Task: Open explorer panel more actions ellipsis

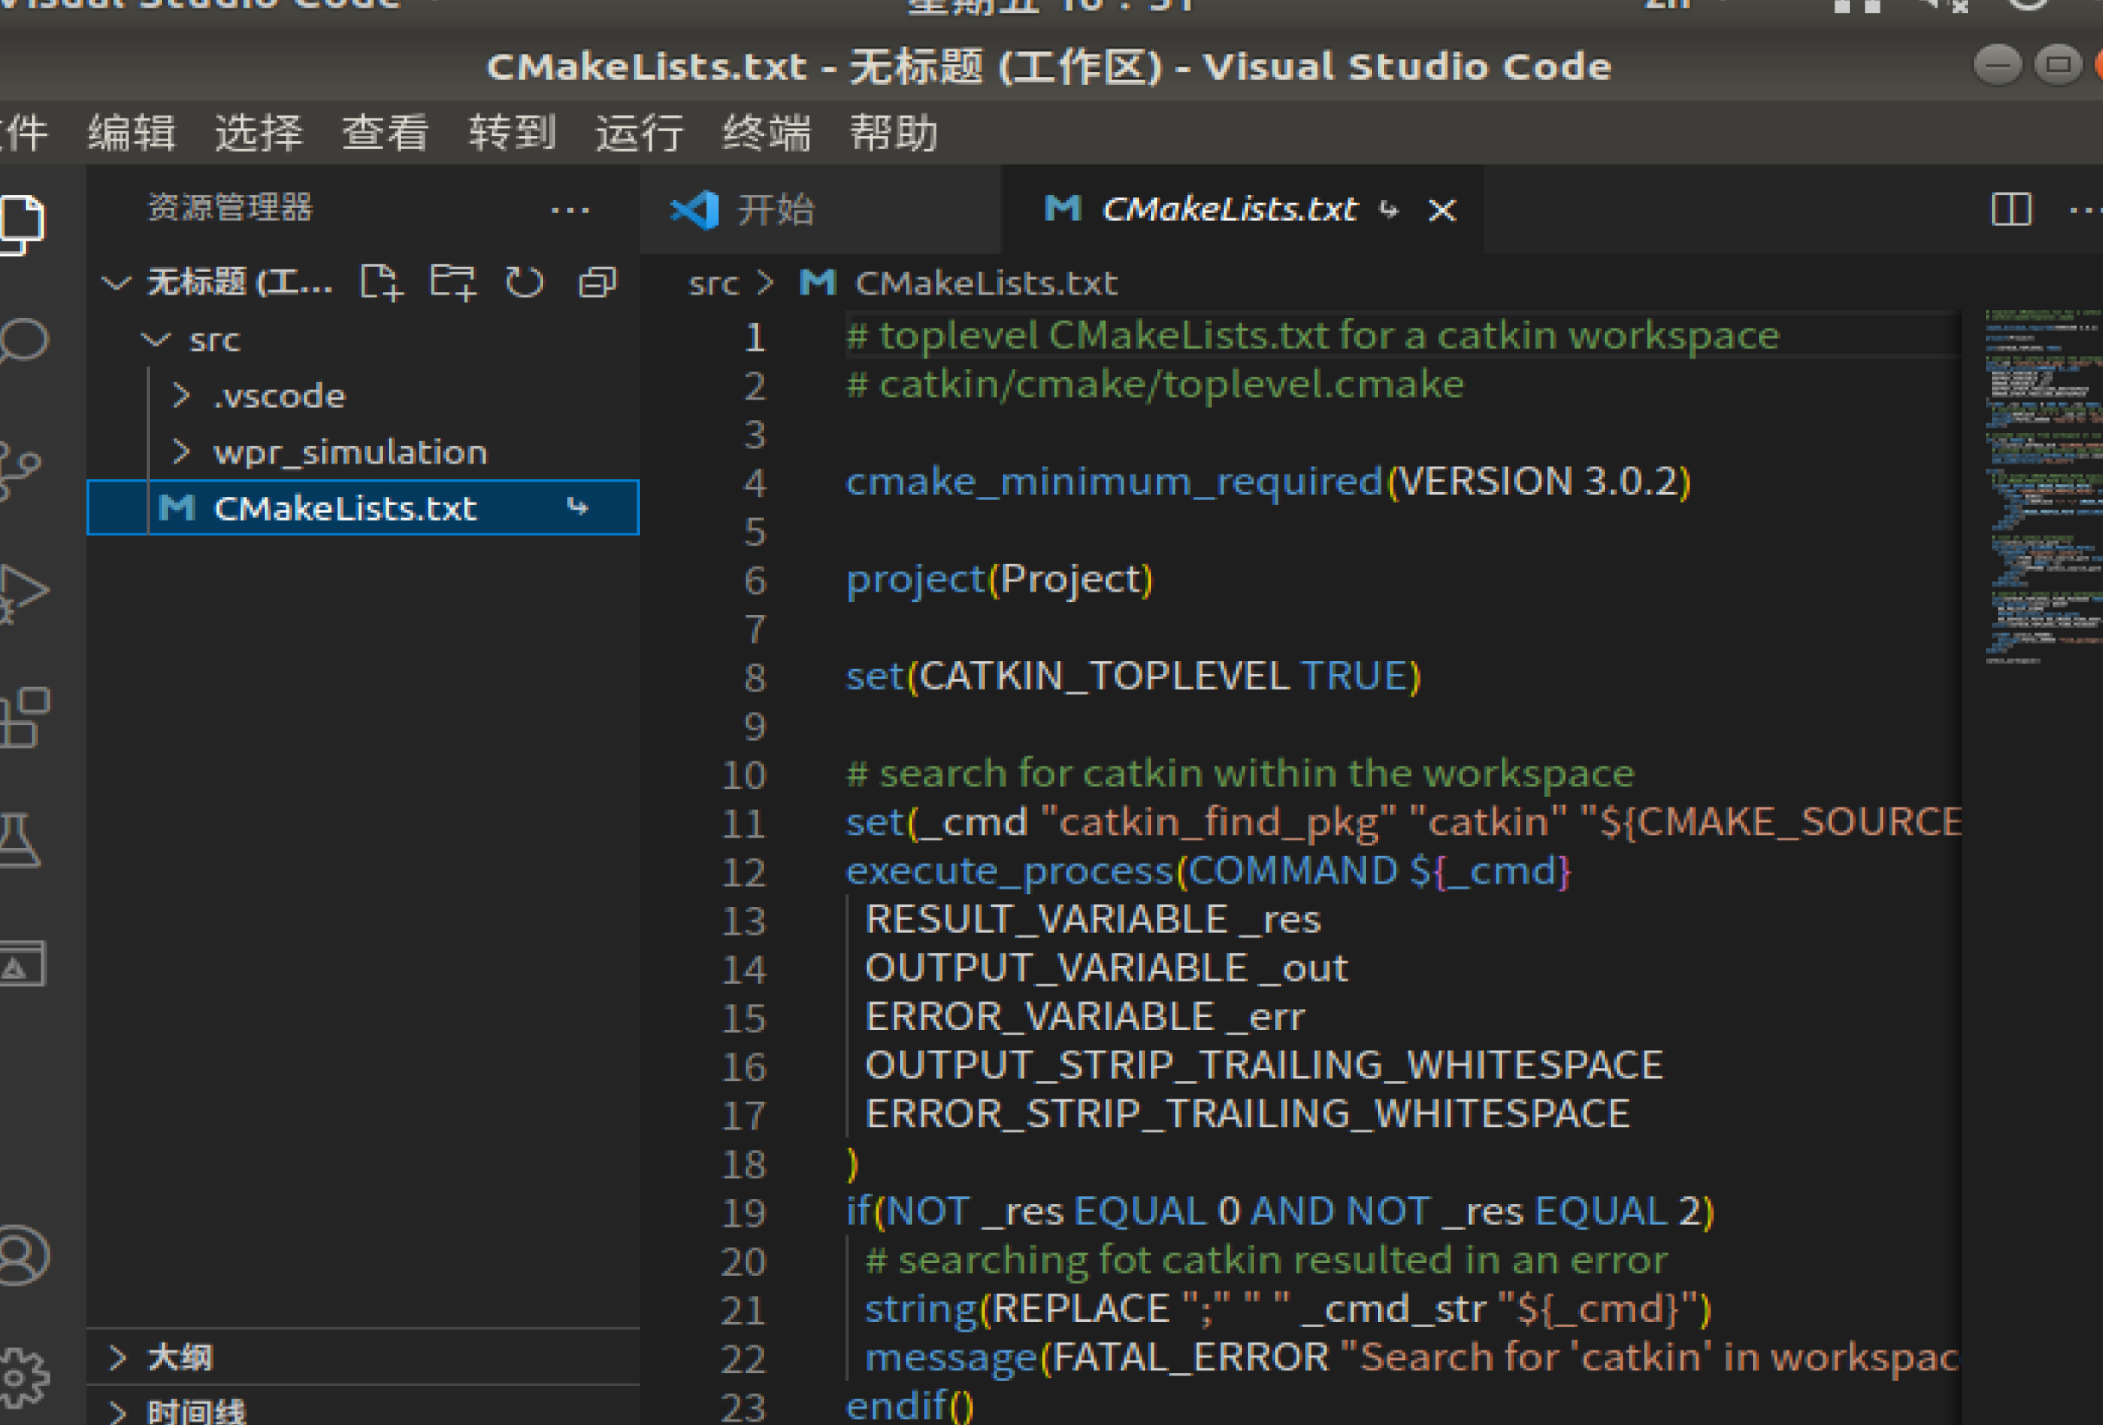Action: point(570,211)
